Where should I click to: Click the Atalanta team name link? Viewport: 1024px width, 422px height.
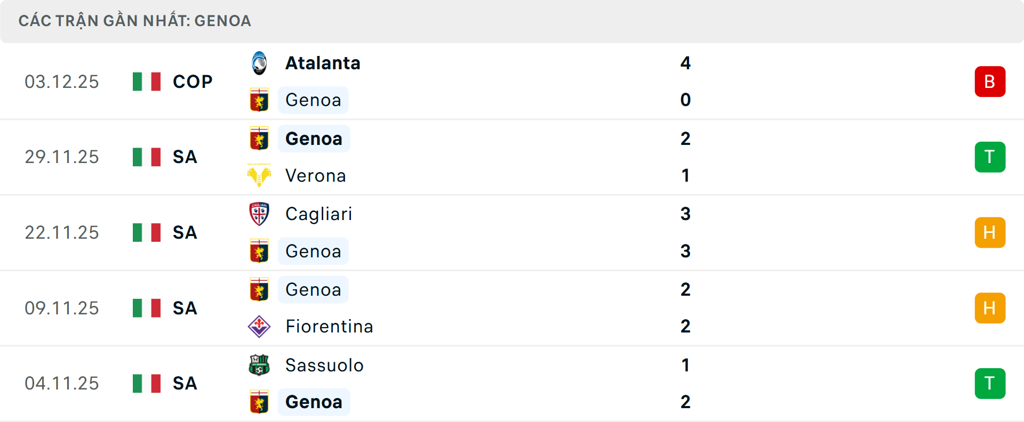(323, 62)
